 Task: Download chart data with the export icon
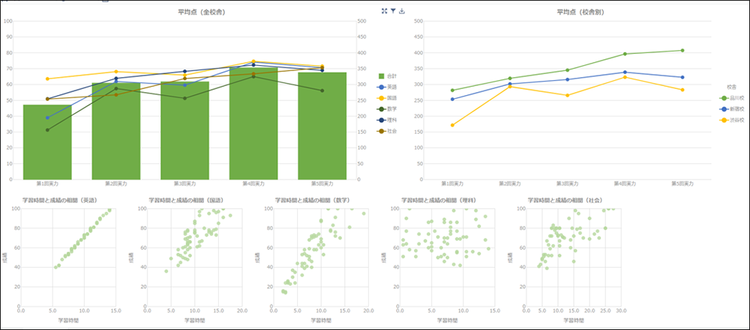tap(402, 11)
